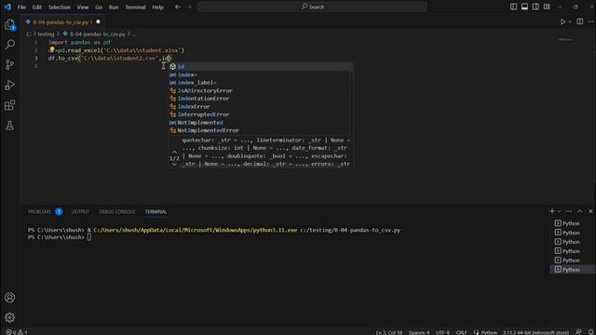Click the file name in the breadcrumb
Image resolution: width=596 pixels, height=335 pixels.
pyautogui.click(x=97, y=34)
